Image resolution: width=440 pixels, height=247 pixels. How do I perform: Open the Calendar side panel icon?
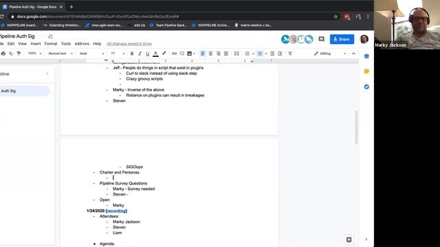366,56
